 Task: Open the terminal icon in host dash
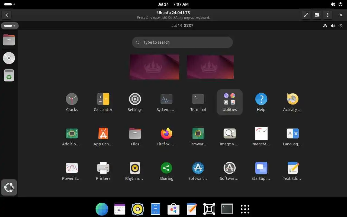coord(227,209)
